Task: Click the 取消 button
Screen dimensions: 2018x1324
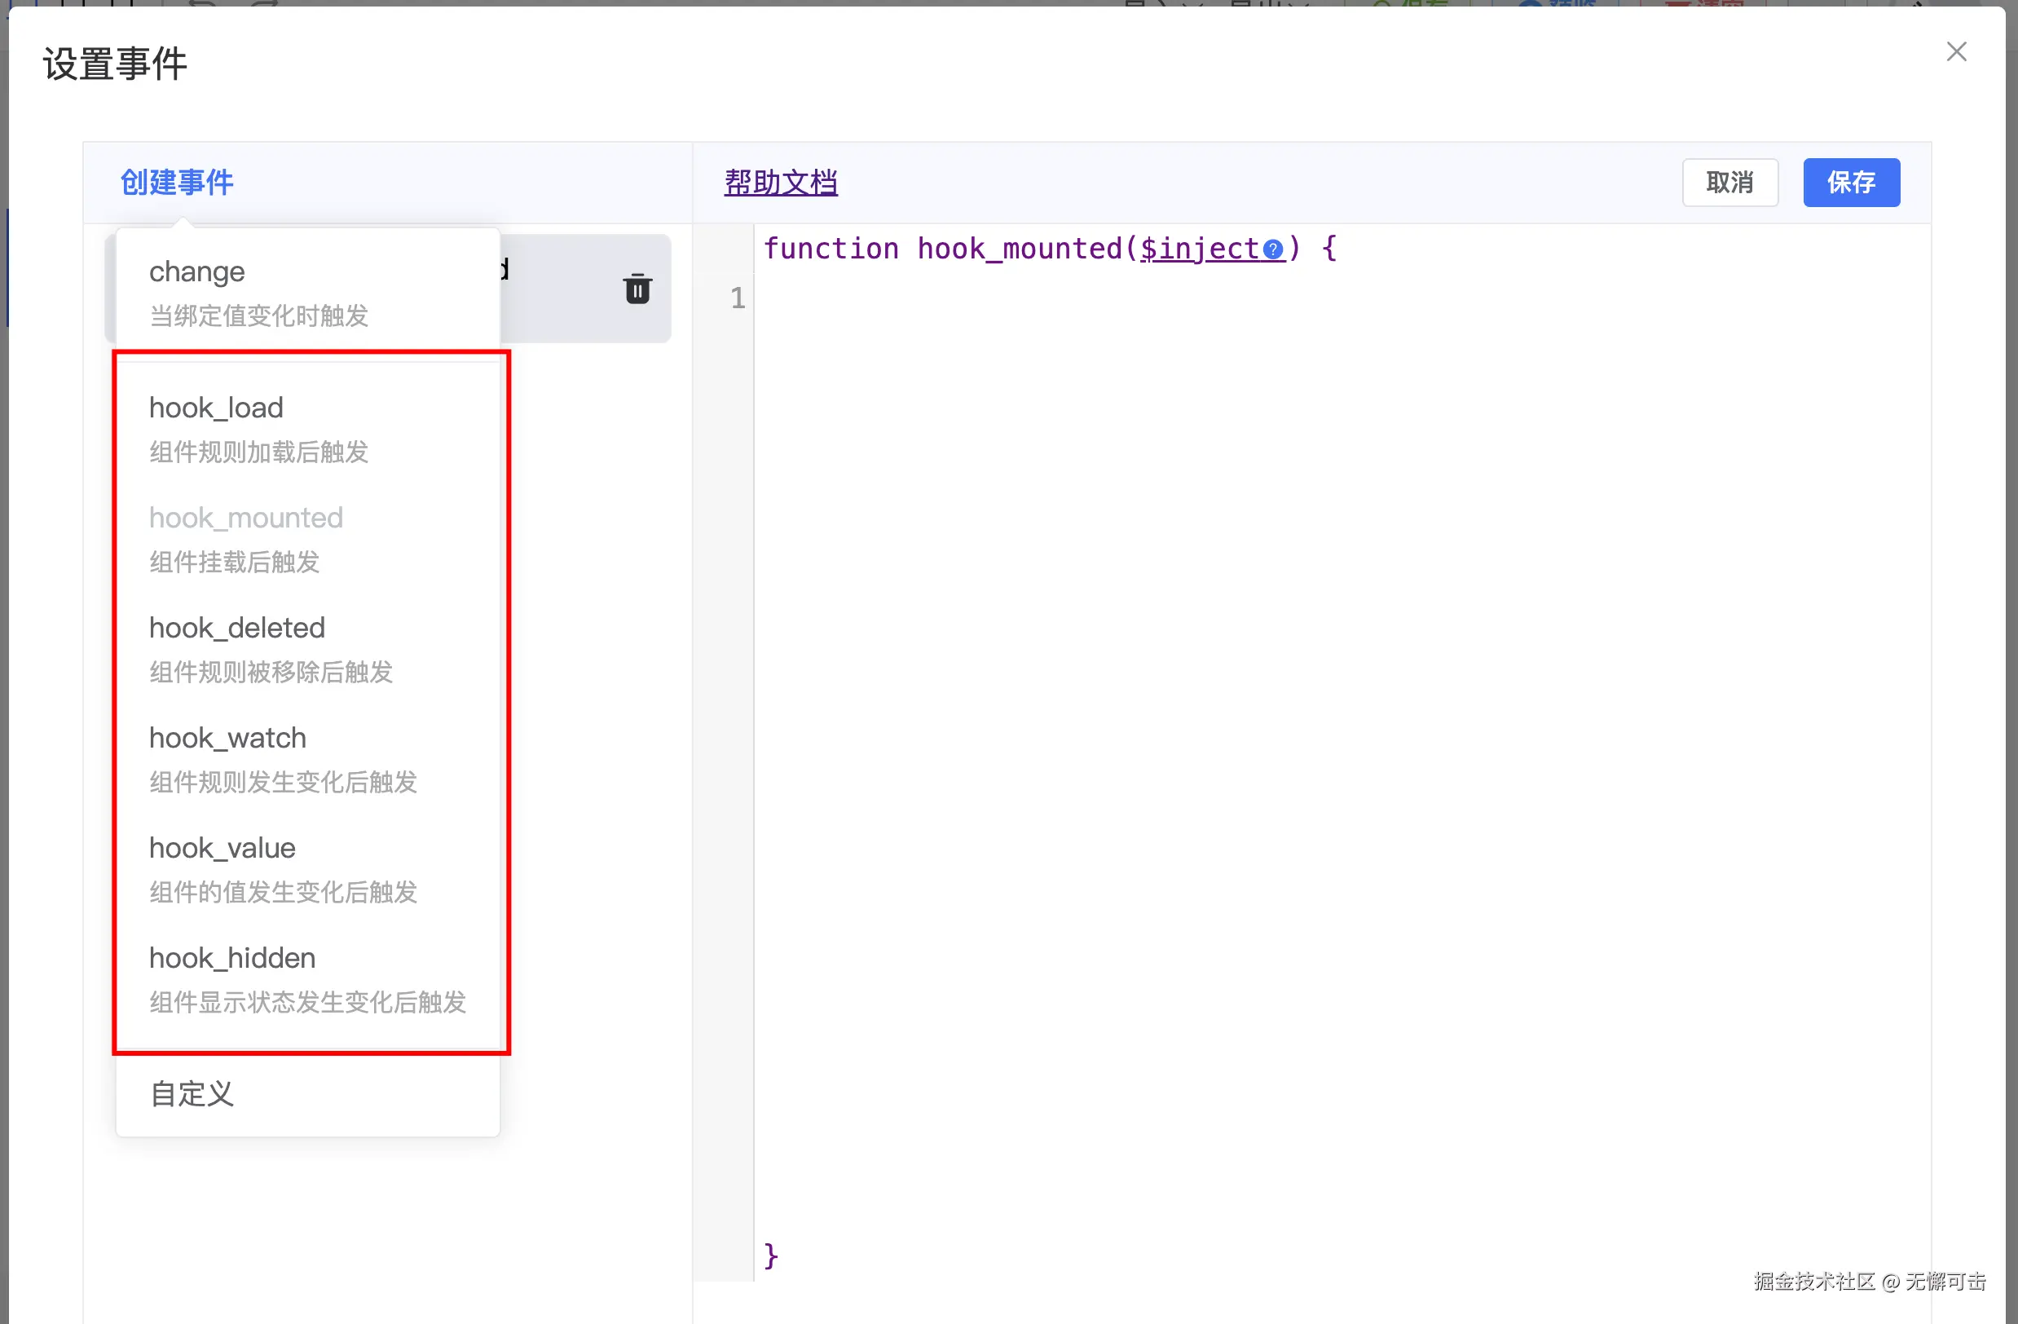Action: pos(1729,183)
